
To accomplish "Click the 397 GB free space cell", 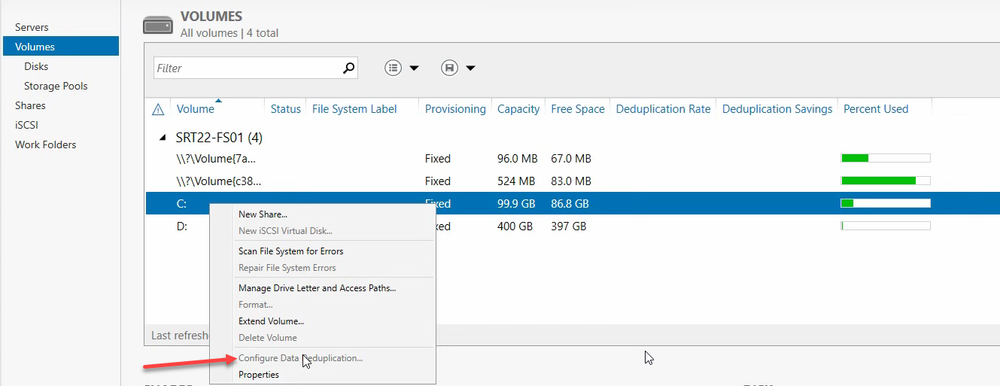I will [x=567, y=226].
